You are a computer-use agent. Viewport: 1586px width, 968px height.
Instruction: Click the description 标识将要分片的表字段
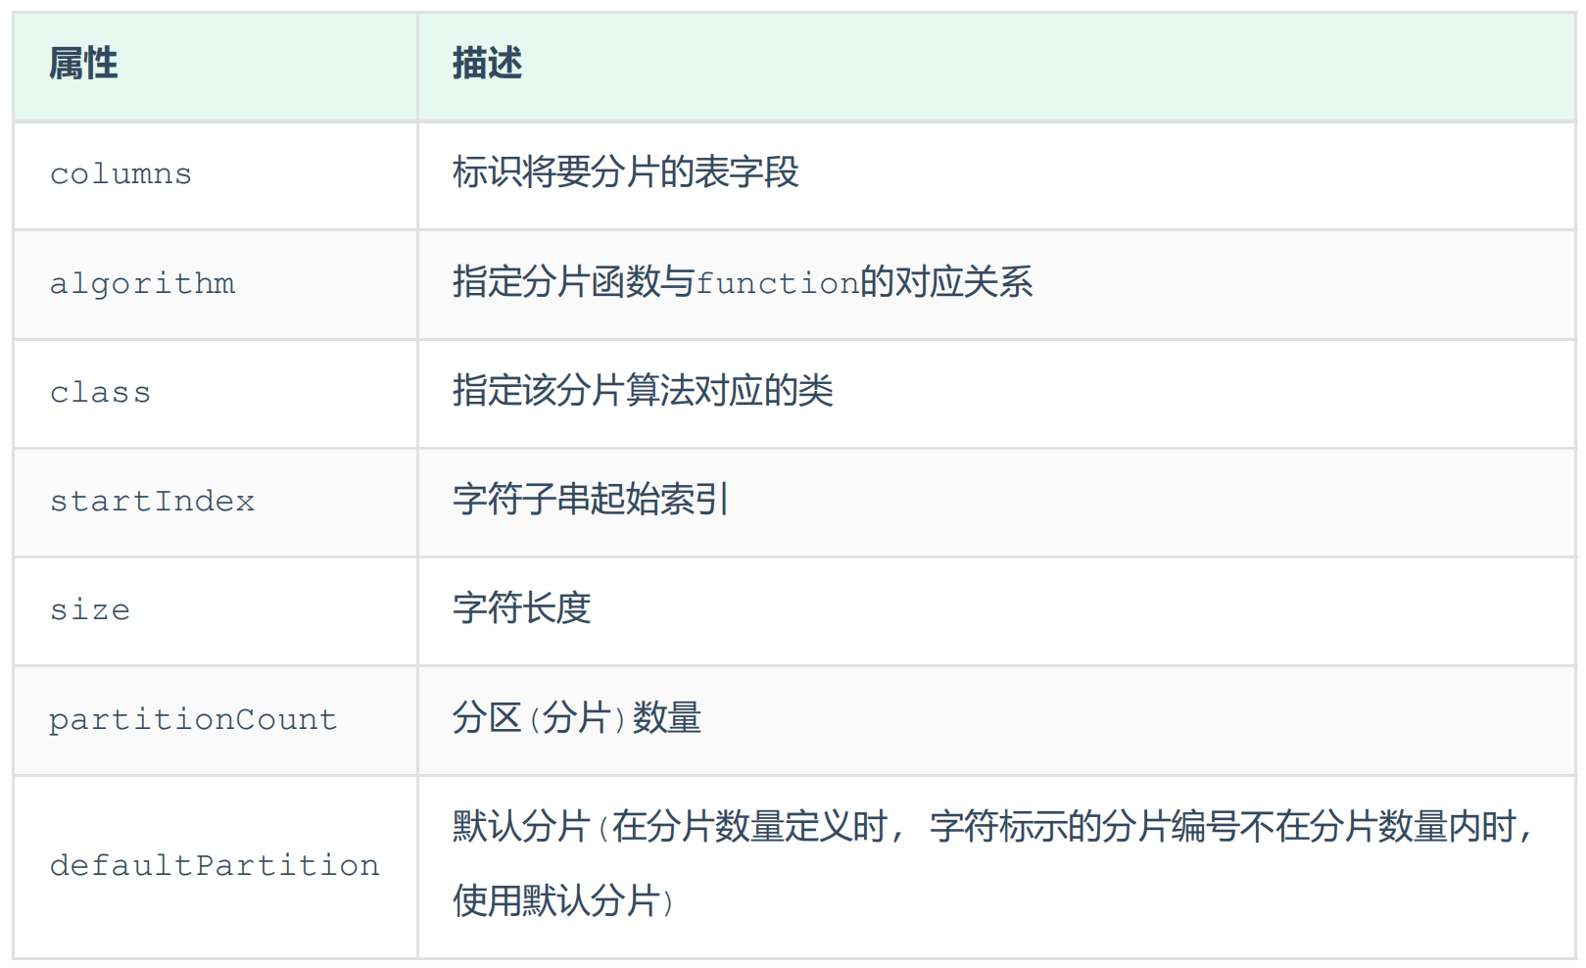pyautogui.click(x=625, y=172)
